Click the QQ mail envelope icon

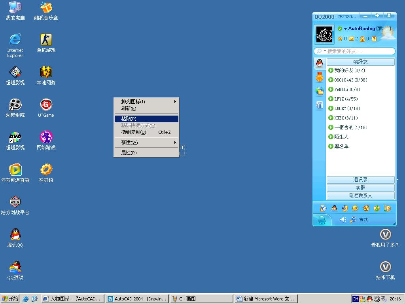point(351,39)
